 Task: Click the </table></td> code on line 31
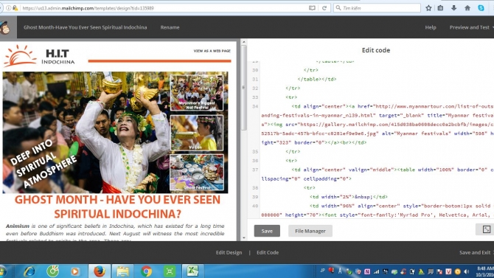pos(317,80)
